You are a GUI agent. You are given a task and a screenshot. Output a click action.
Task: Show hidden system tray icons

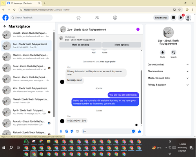click(166, 148)
